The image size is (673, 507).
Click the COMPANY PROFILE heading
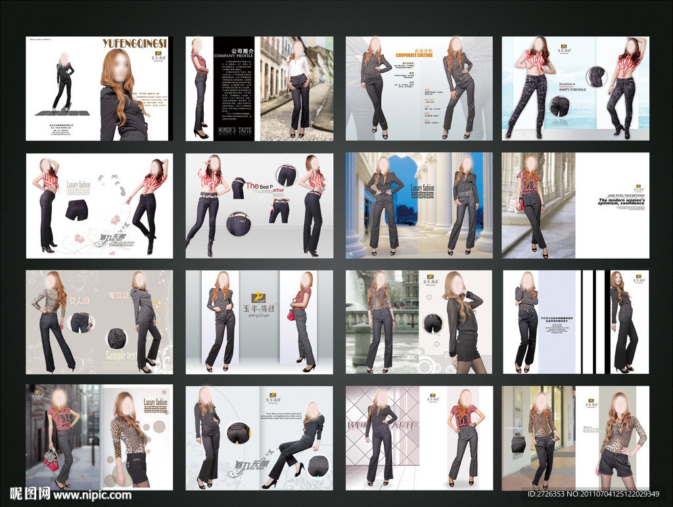tap(233, 56)
